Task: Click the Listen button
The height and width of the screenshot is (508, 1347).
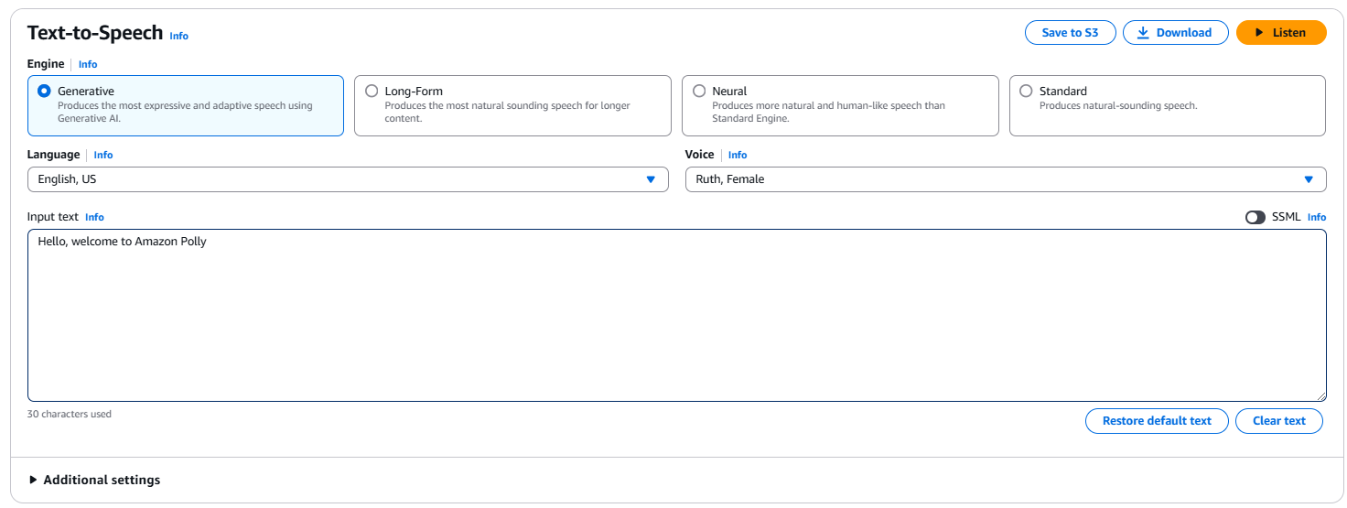Action: 1280,32
